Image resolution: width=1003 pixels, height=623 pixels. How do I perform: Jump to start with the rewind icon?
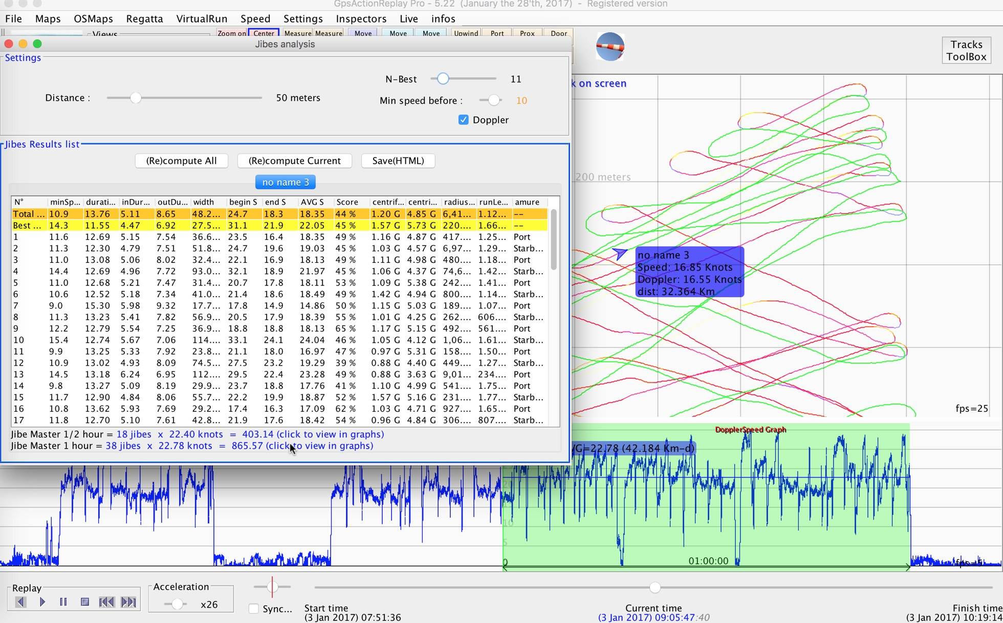click(x=106, y=602)
